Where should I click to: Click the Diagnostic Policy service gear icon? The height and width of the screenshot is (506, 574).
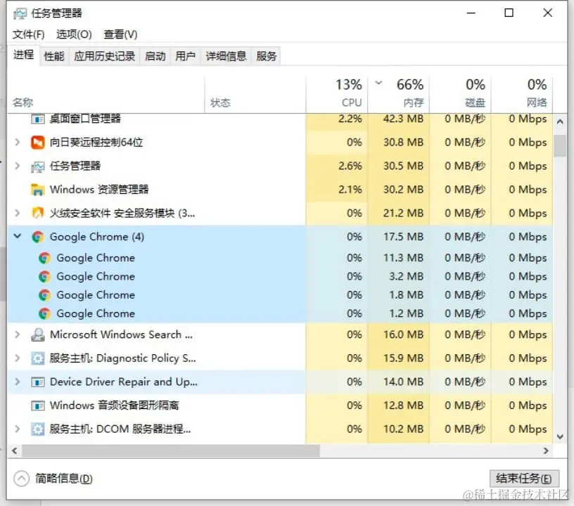tap(38, 358)
